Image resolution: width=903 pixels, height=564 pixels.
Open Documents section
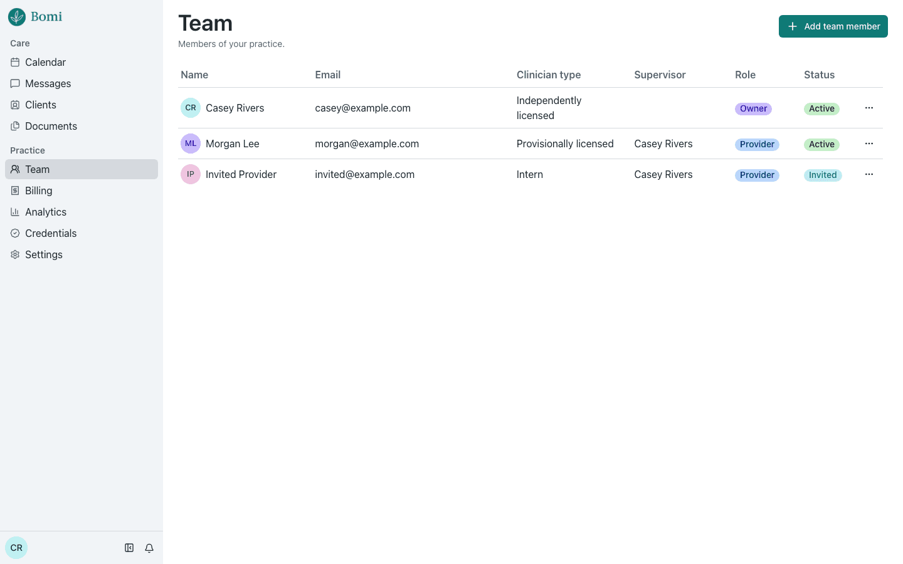click(x=82, y=126)
